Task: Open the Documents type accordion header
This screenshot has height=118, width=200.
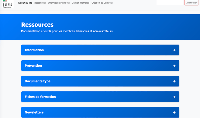Action: pos(100,81)
